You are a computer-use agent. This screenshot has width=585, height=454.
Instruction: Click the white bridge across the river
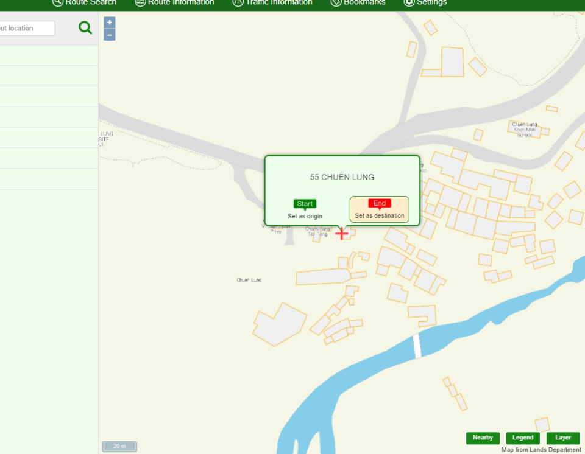click(417, 346)
